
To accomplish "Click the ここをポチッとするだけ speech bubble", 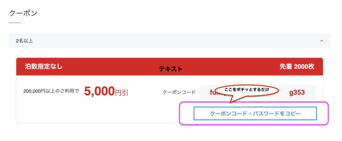I will (246, 90).
